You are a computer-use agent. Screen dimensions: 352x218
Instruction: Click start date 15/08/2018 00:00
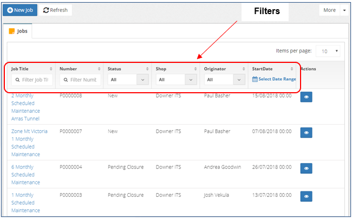pyautogui.click(x=272, y=96)
